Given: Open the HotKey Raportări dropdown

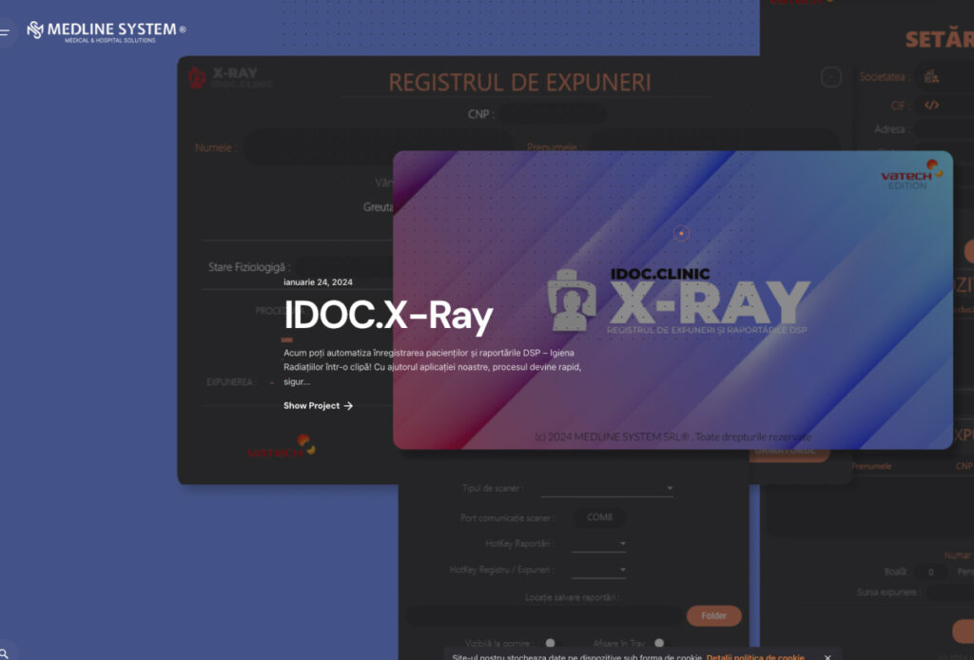Looking at the screenshot, I should (x=622, y=544).
